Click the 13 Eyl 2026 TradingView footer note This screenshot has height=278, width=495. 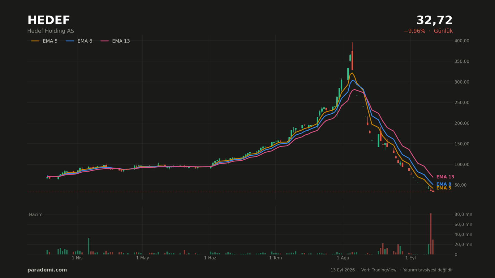392,270
